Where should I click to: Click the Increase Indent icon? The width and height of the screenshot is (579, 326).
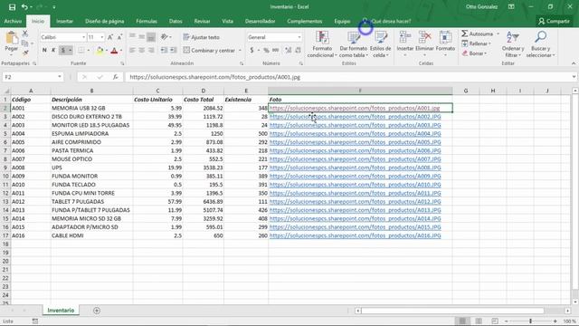pyautogui.click(x=173, y=51)
